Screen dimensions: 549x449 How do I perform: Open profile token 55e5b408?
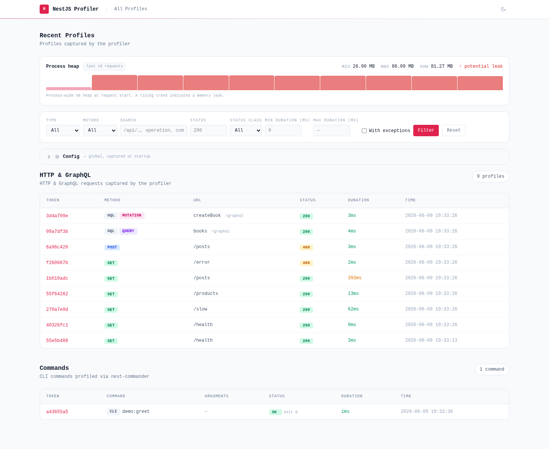[x=57, y=341]
